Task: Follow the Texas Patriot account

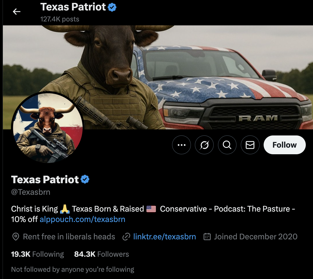Action: pyautogui.click(x=284, y=145)
